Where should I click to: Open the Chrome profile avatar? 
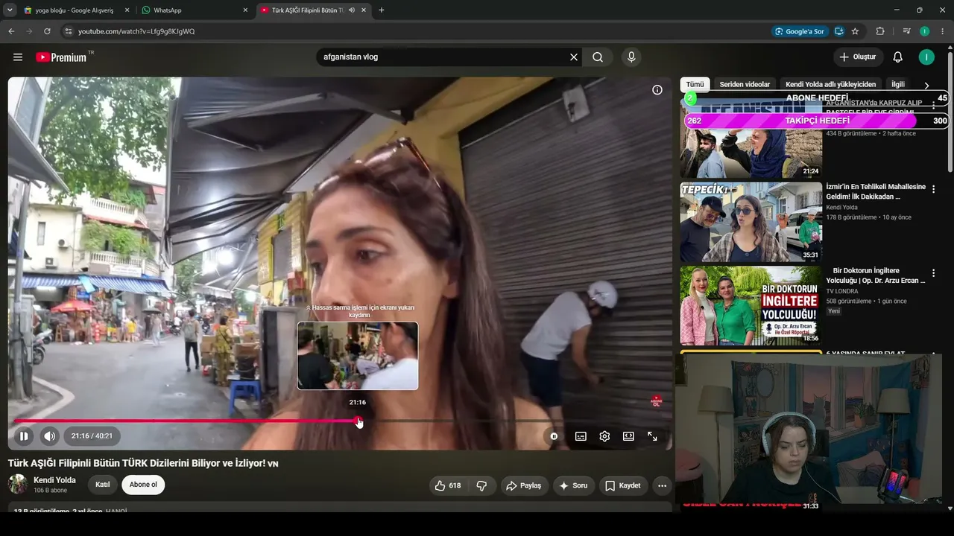[925, 31]
